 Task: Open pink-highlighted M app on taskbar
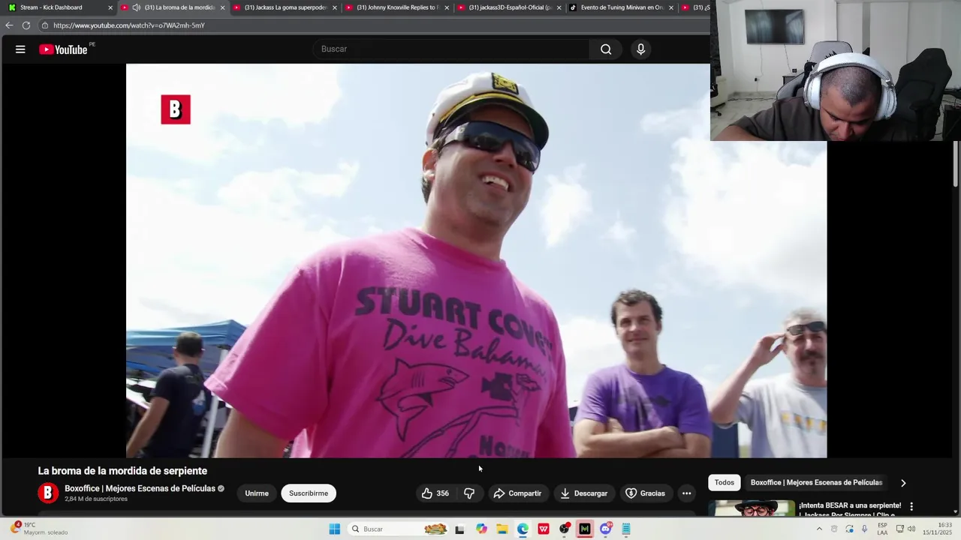pos(585,529)
